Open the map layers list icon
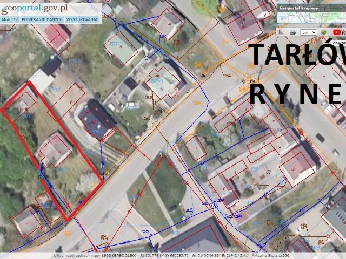Screen dimensions: 346x259 pos(281,32)
